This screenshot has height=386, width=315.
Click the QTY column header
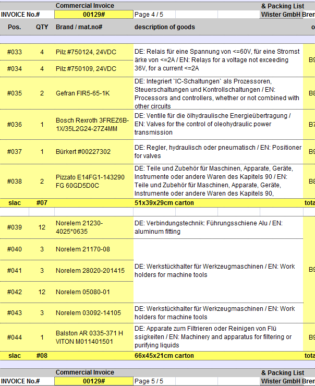click(x=42, y=27)
